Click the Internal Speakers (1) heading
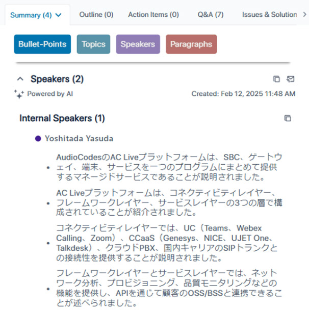The height and width of the screenshot is (310, 309). tap(62, 118)
